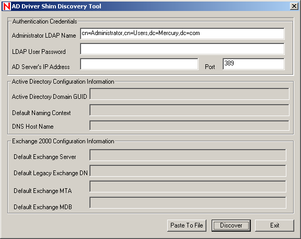Click the Default Naming Context field
Screen dimensions: 301x239
point(189,110)
